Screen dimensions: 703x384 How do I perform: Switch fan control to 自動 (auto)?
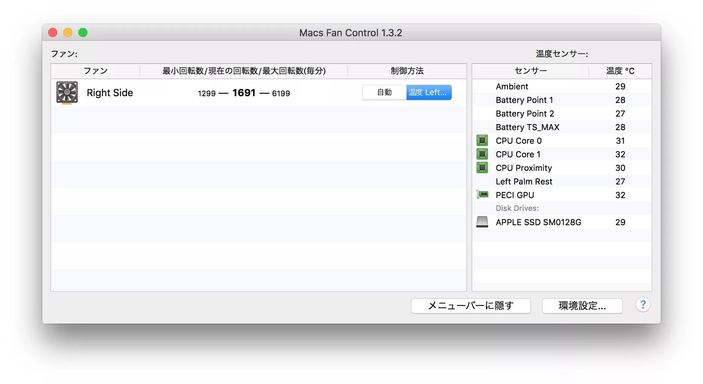pyautogui.click(x=384, y=92)
